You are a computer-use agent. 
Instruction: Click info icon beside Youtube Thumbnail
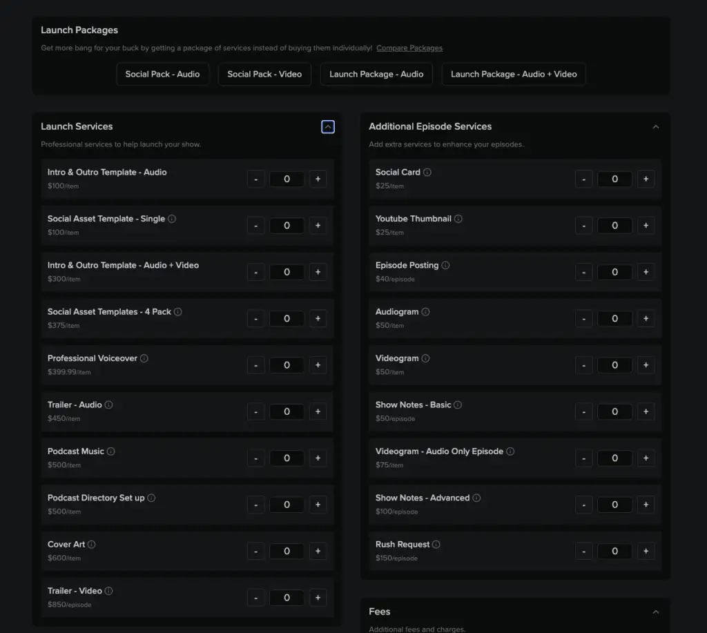point(458,219)
